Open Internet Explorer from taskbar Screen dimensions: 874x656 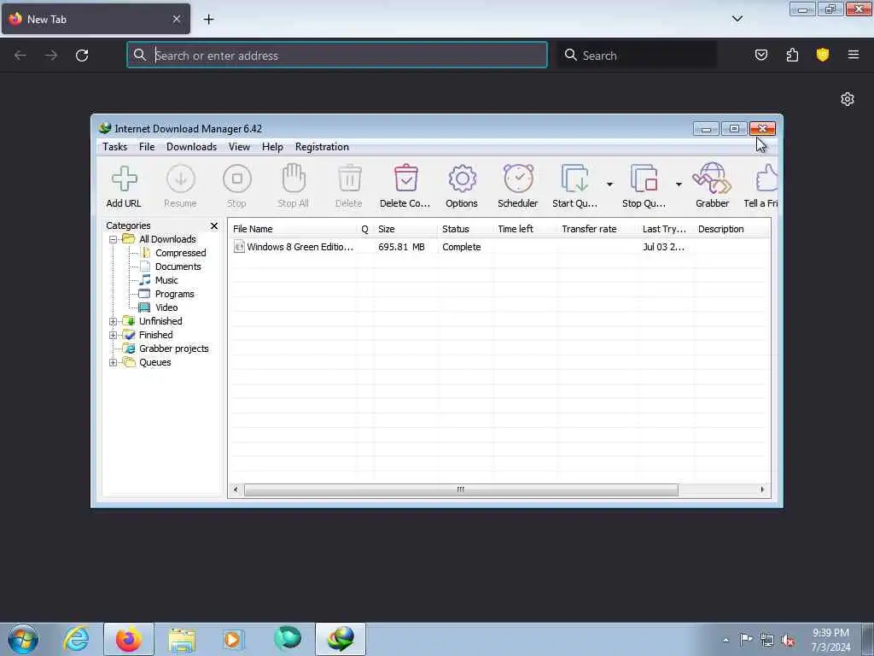(76, 639)
